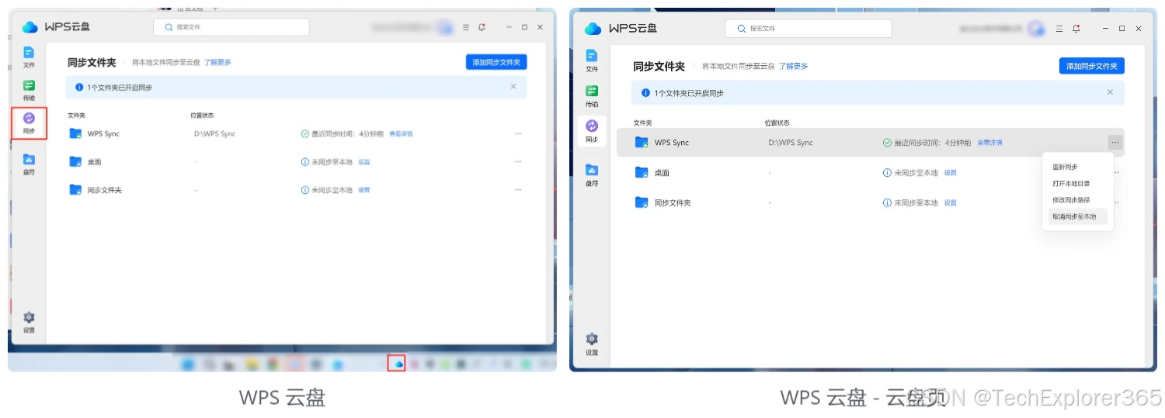Viewport: 1165px width, 418px height.
Task: Open 同步文件夹 row ellipsis menu, left screenshot
Action: [518, 189]
